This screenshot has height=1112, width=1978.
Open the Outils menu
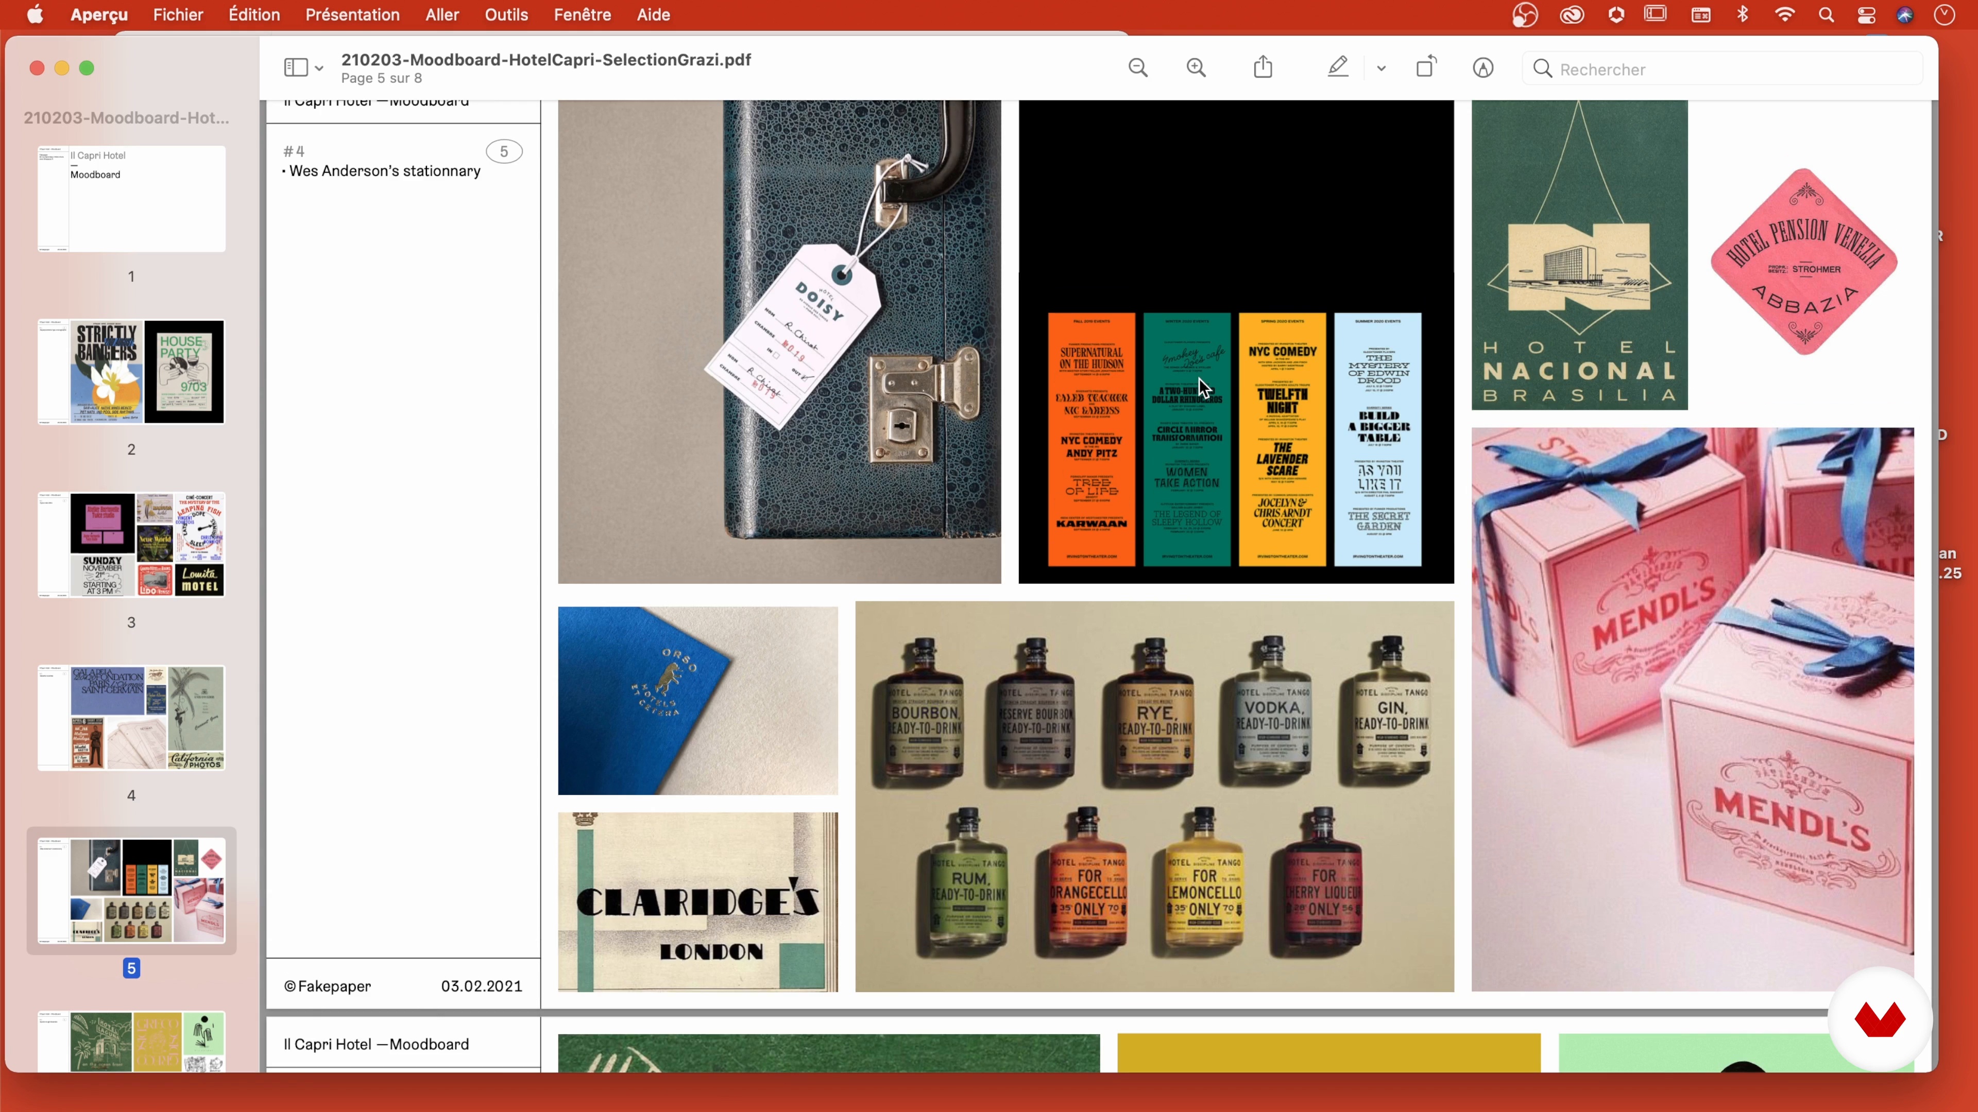(x=506, y=14)
